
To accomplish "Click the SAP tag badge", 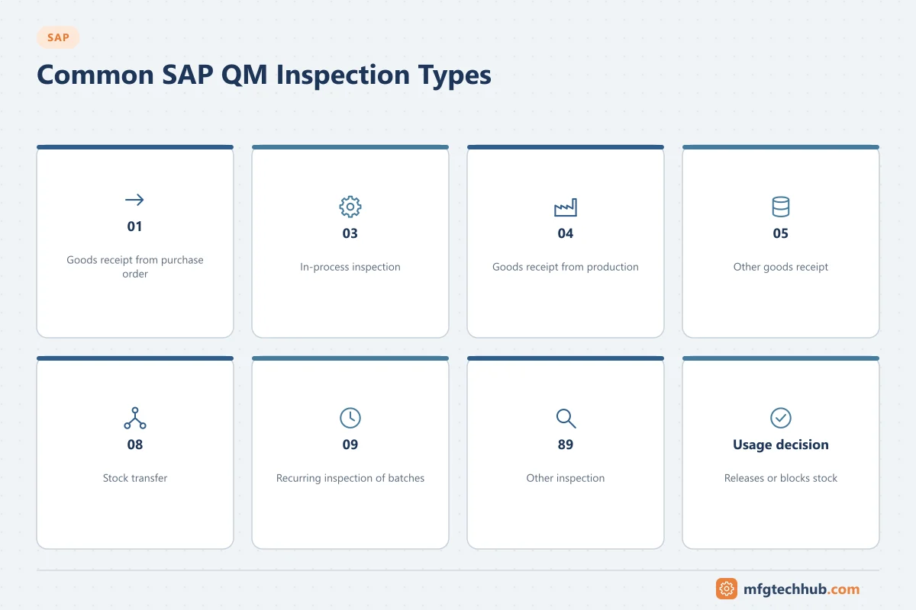I will pyautogui.click(x=58, y=37).
